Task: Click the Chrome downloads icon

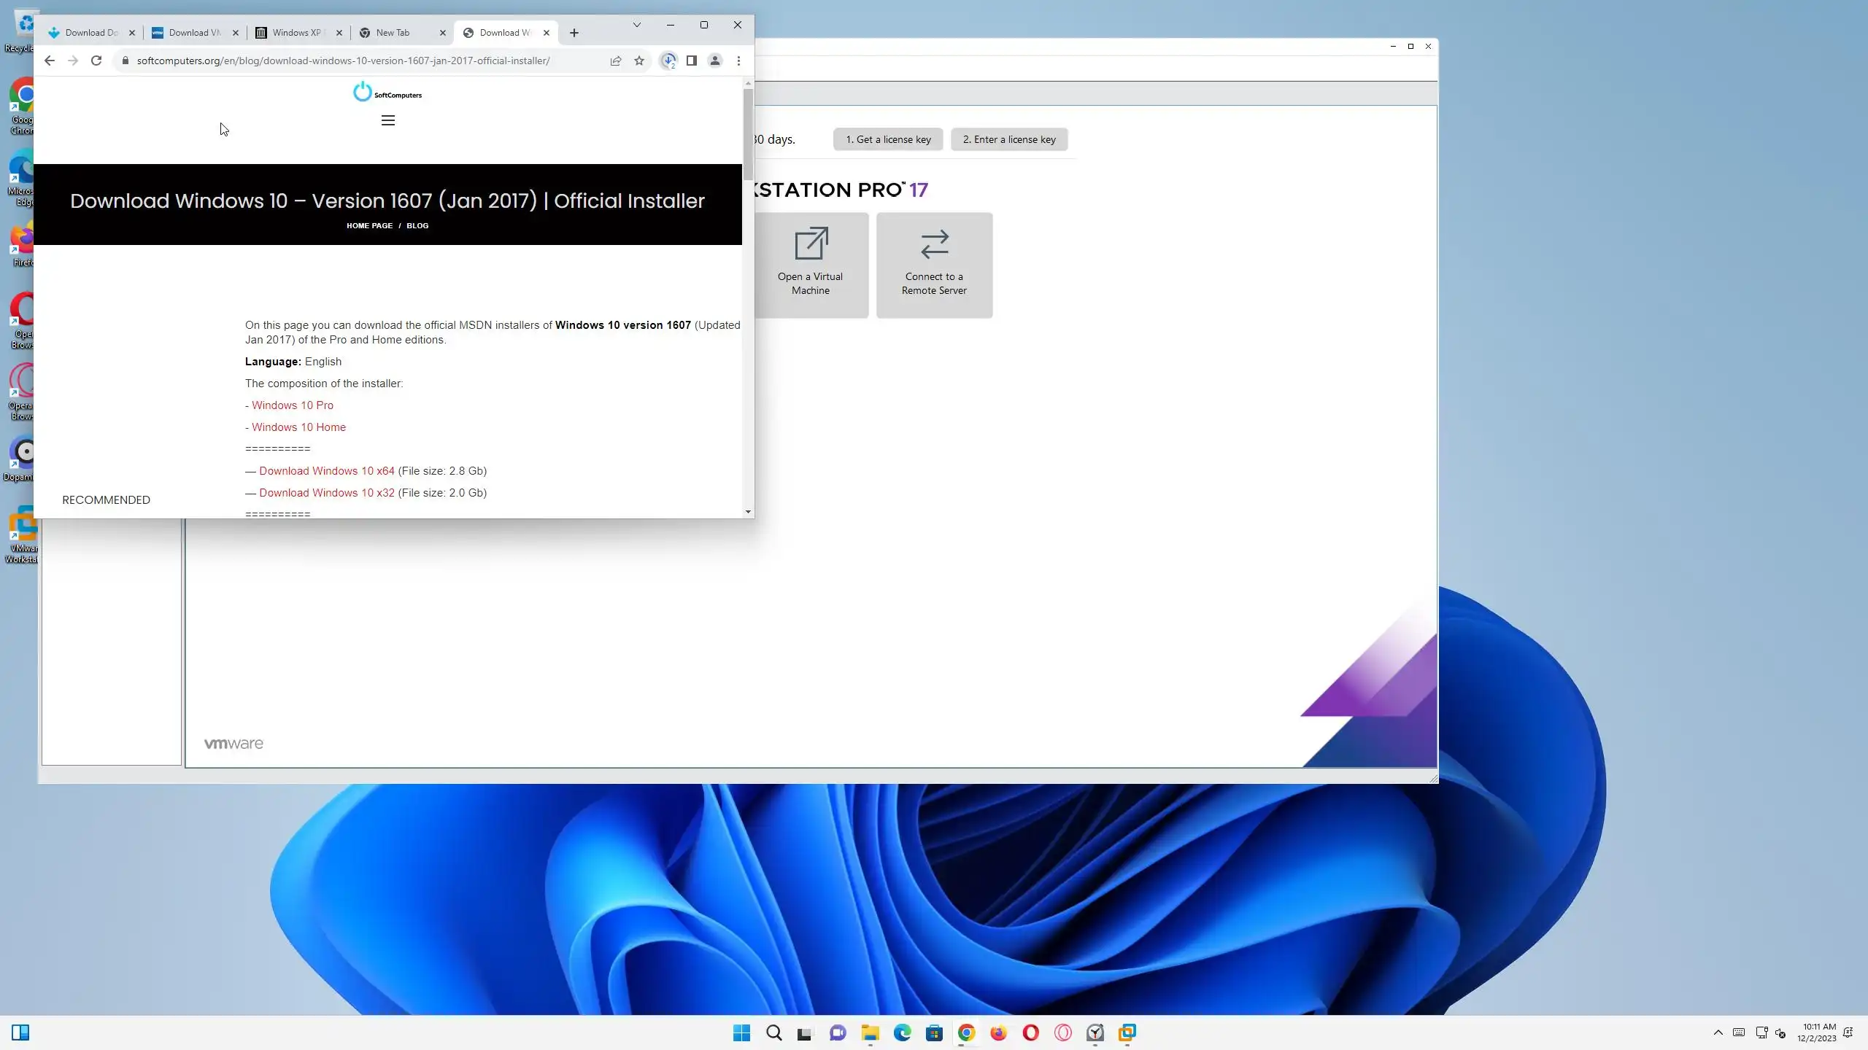Action: click(668, 61)
